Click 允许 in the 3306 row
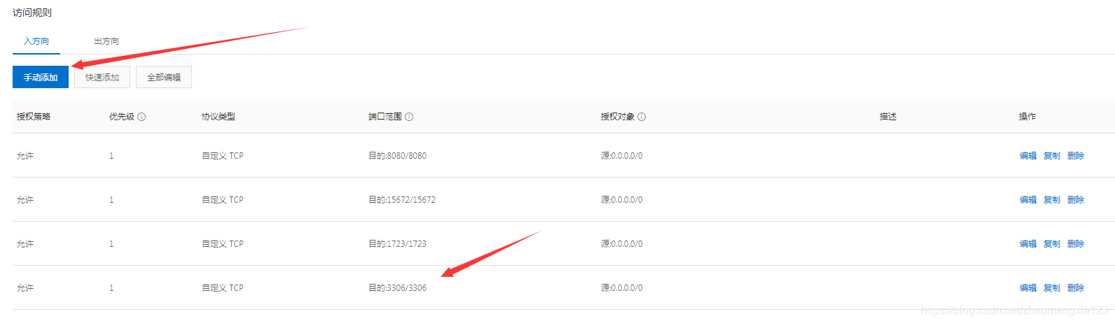The width and height of the screenshot is (1115, 323). [x=25, y=288]
